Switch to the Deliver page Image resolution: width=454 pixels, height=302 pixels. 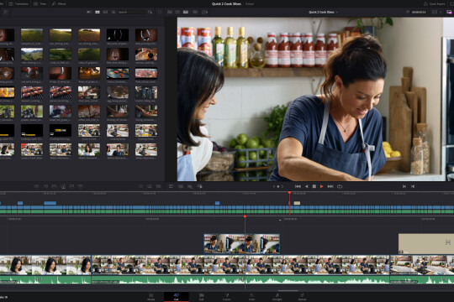[x=302, y=297]
